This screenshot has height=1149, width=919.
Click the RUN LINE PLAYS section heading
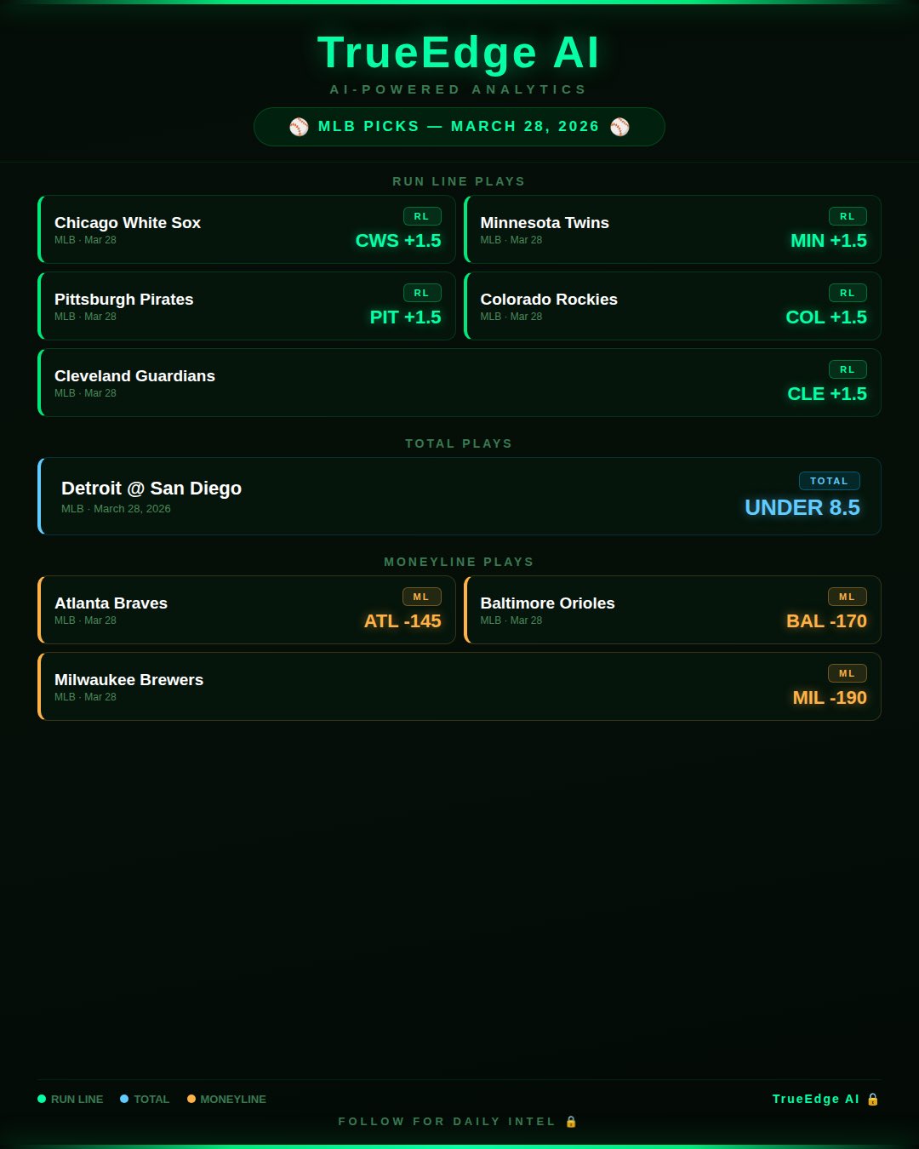coord(459,181)
